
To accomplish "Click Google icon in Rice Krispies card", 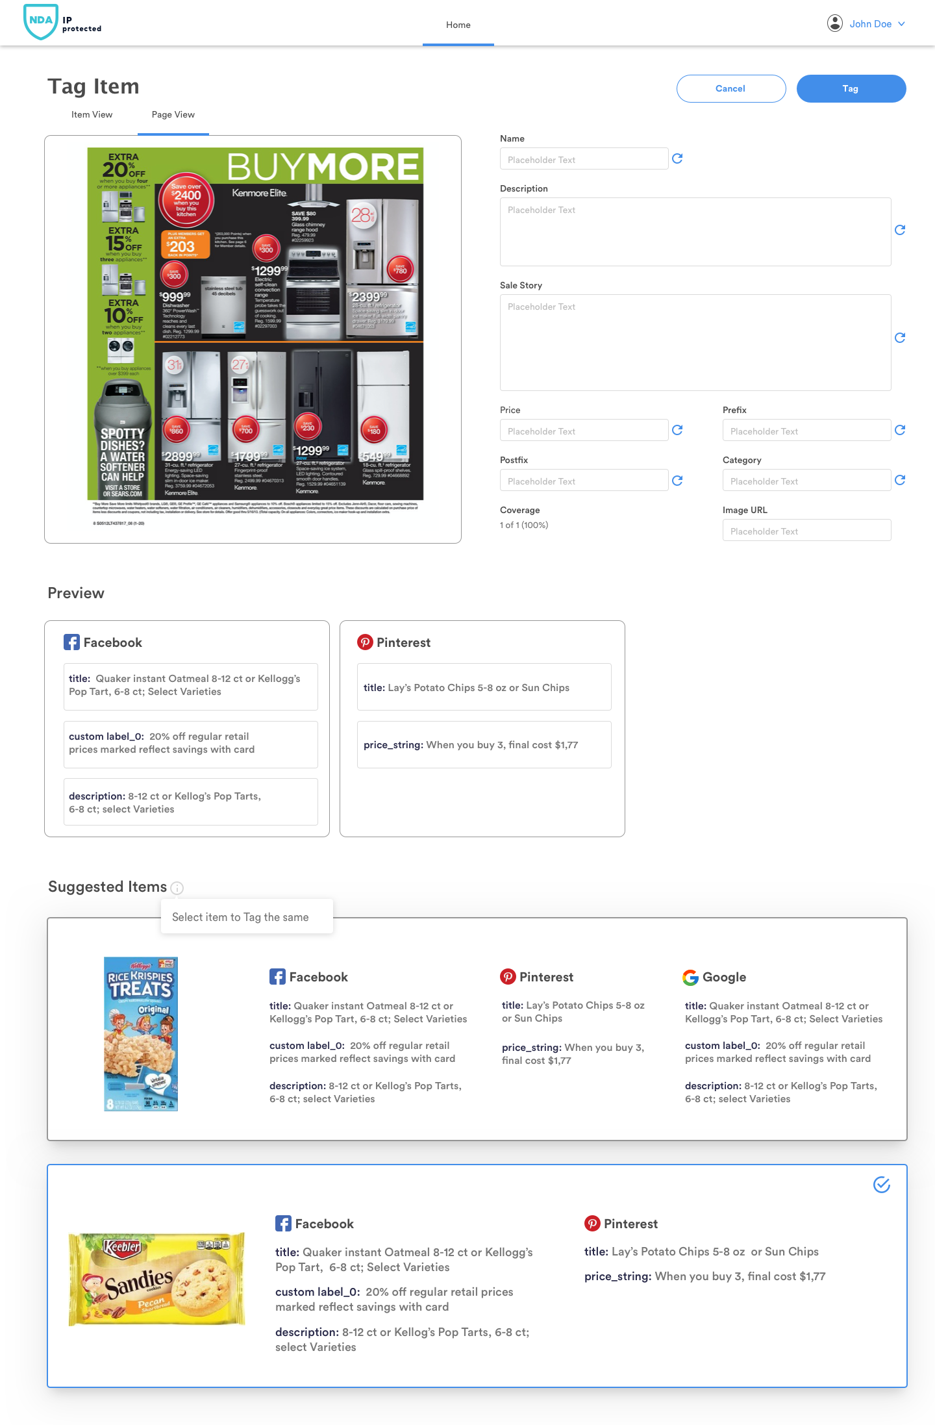I will (690, 977).
